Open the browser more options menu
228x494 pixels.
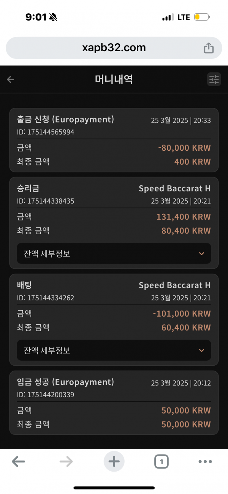click(x=205, y=462)
